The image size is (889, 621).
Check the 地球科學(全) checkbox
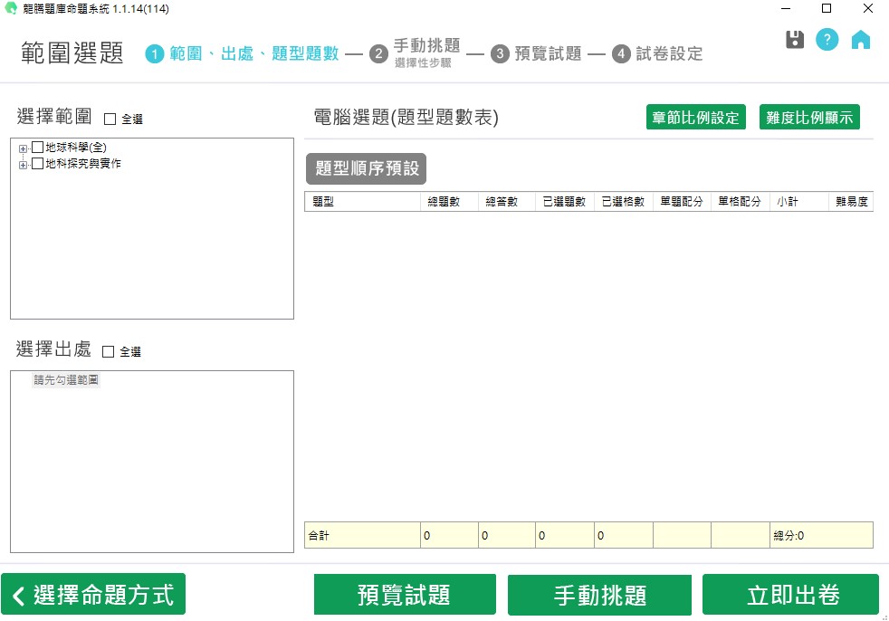[37, 148]
